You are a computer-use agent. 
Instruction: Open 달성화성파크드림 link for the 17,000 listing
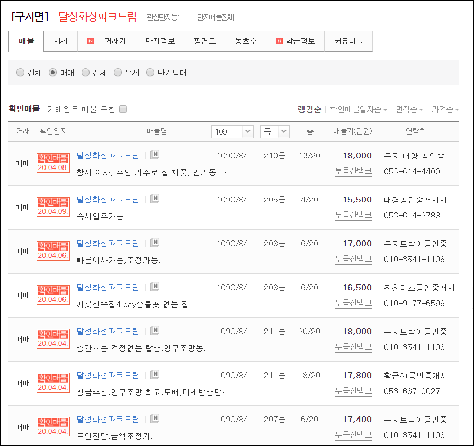click(x=108, y=244)
